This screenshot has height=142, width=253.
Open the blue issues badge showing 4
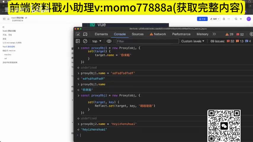248,41
